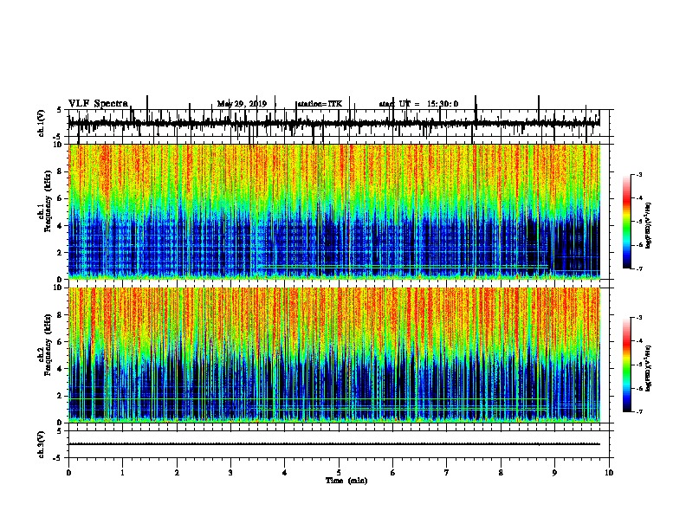
Task: Click the time axis tick label "8"
Action: tap(501, 473)
